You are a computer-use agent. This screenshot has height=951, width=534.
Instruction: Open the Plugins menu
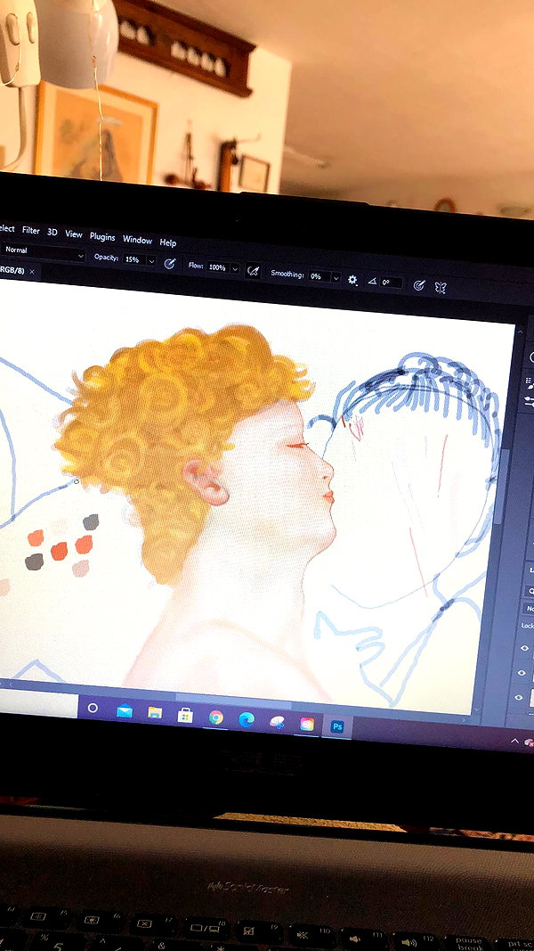(x=102, y=237)
